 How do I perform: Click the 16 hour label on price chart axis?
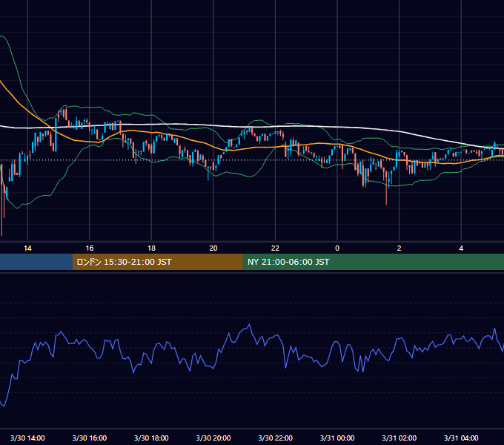(90, 248)
